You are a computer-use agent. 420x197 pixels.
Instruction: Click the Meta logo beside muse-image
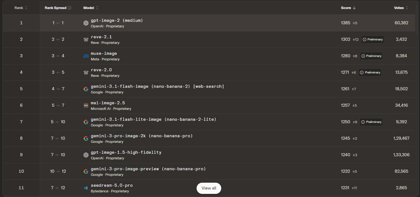tap(86, 56)
